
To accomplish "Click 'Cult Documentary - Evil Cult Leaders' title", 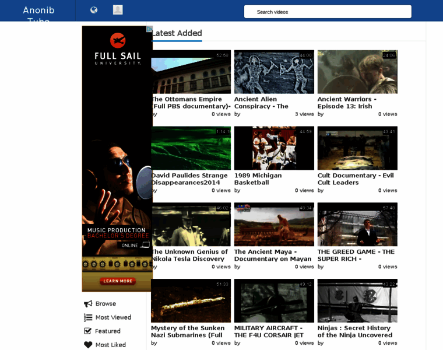I will (356, 179).
